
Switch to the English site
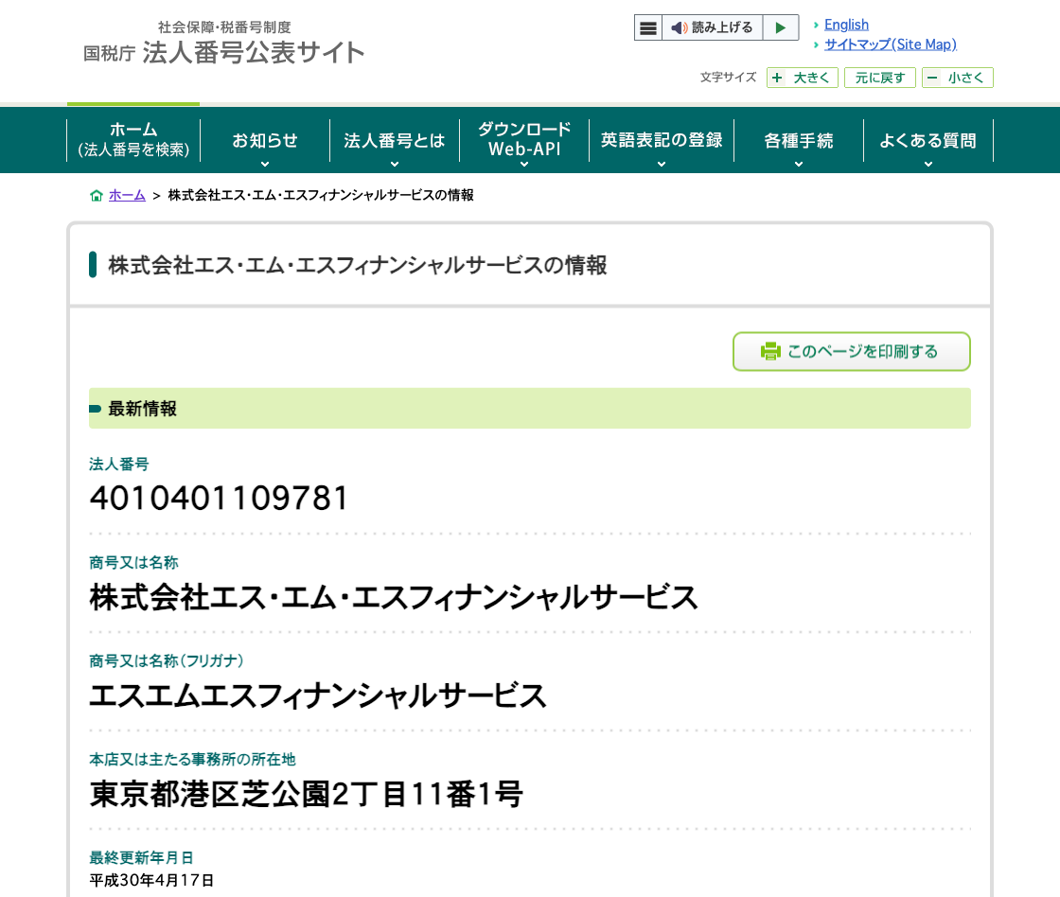point(846,25)
